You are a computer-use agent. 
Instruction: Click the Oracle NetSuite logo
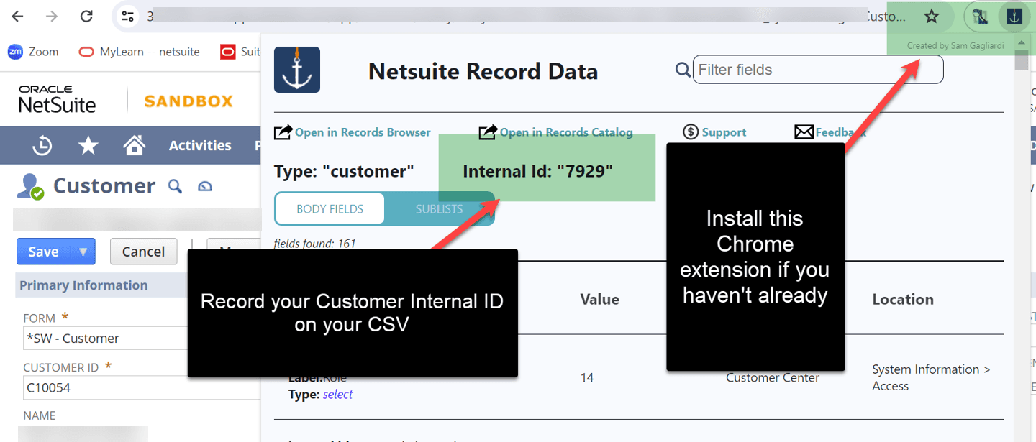tap(57, 99)
